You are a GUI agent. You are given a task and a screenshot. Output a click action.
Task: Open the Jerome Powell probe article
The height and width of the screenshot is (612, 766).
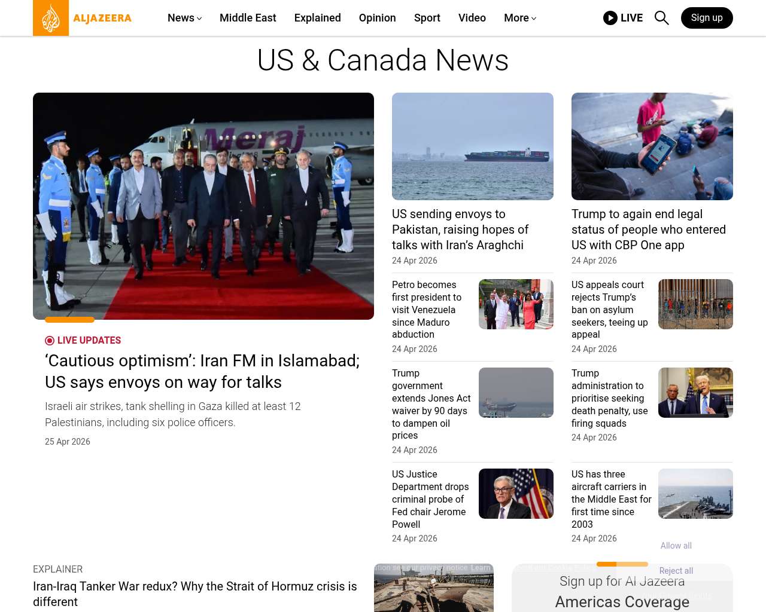coord(430,499)
